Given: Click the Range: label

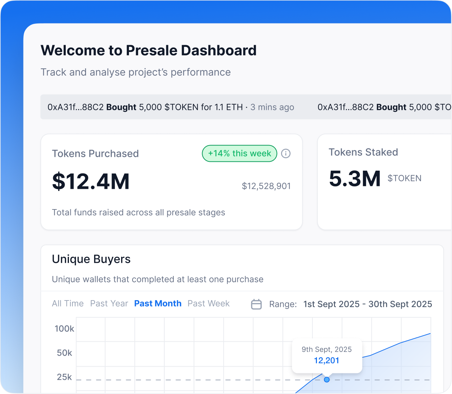Looking at the screenshot, I should [x=283, y=304].
